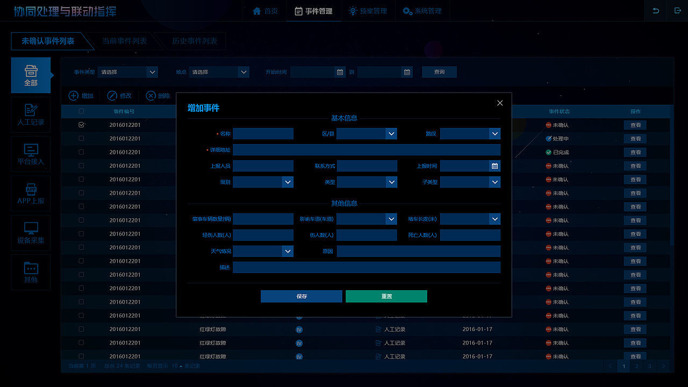Open 上报时间 calendar picker icon
688x387 pixels.
pos(495,166)
